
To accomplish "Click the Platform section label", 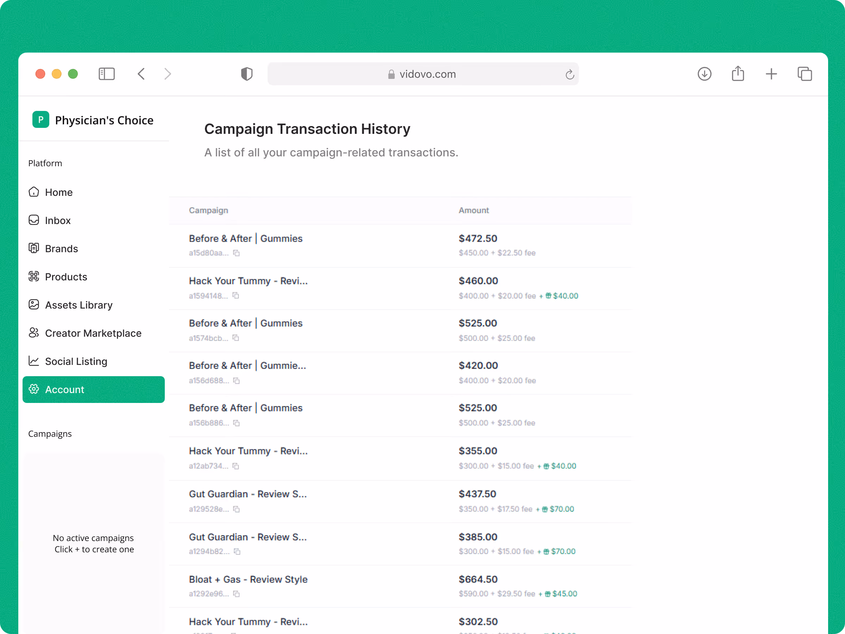I will pos(45,163).
